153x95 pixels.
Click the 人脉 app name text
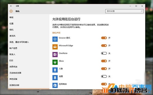(x=61, y=69)
